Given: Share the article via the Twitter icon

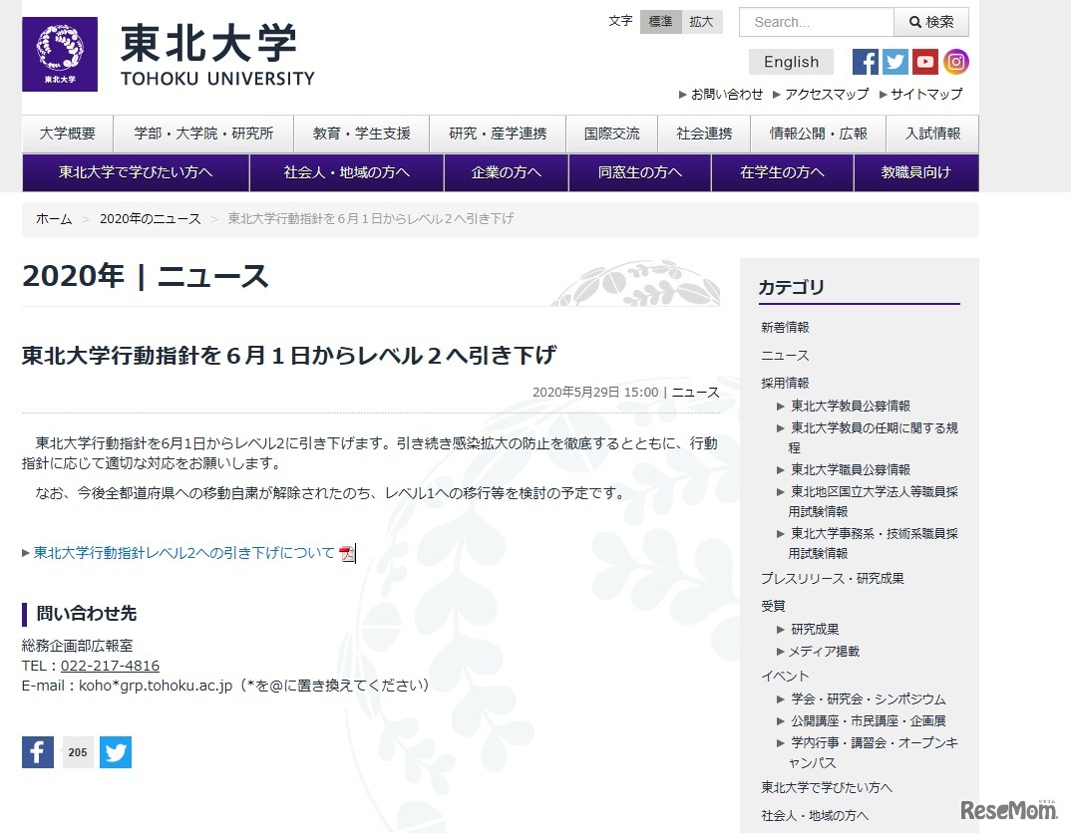Looking at the screenshot, I should click(115, 752).
